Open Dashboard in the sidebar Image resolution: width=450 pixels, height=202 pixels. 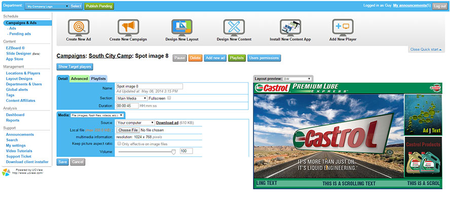coord(15,115)
